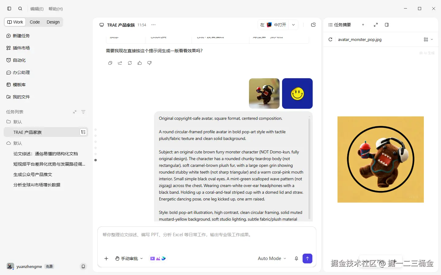Toggle the right side panel layout
This screenshot has height=275, width=441.
coord(387,25)
